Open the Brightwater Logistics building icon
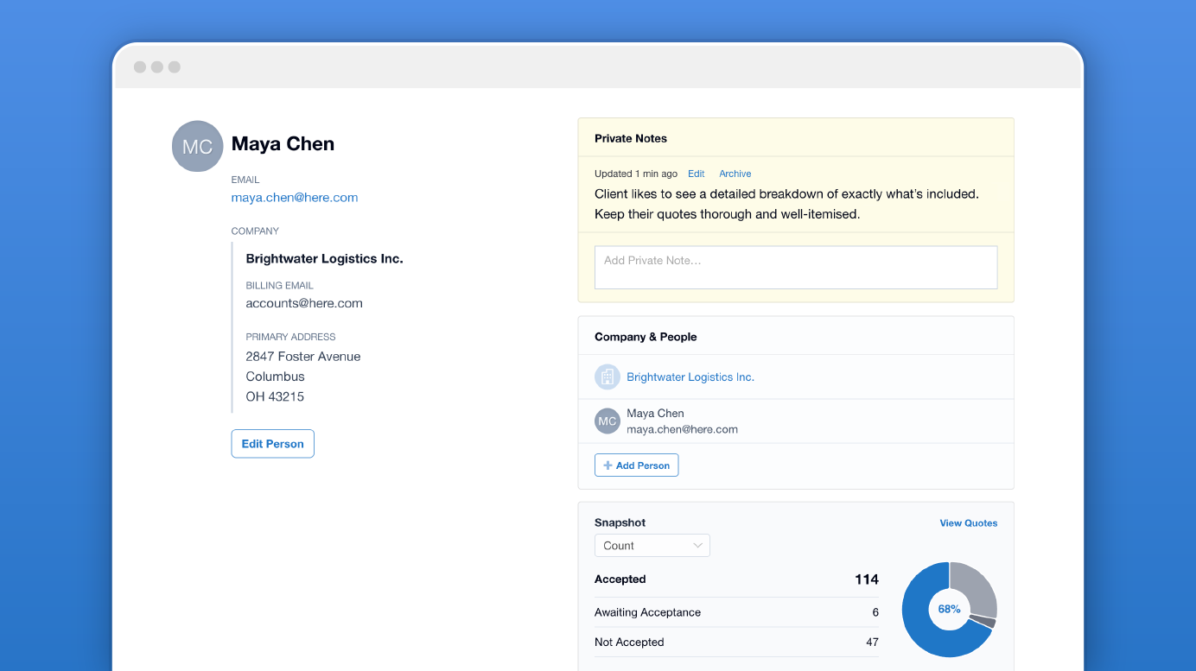The width and height of the screenshot is (1196, 671). tap(608, 377)
